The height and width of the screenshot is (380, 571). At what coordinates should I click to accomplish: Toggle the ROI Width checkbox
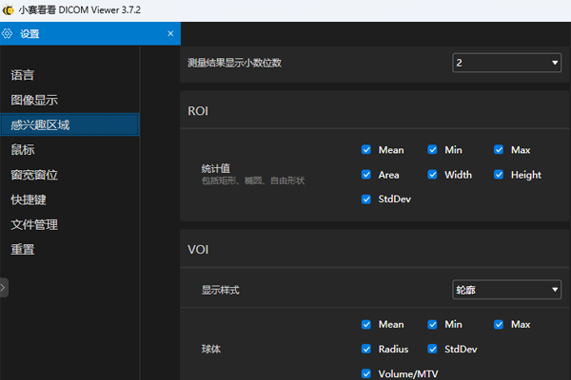[432, 175]
